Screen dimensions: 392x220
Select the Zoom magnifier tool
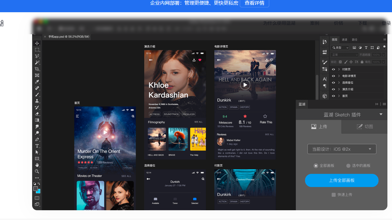[37, 171]
